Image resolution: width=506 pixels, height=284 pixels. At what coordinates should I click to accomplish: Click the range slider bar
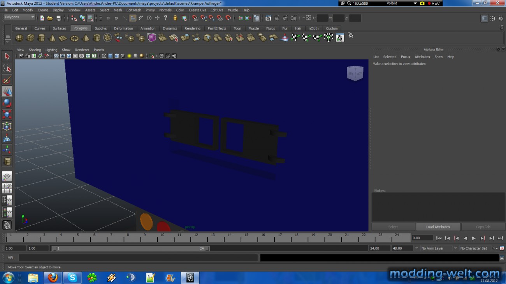click(x=131, y=248)
